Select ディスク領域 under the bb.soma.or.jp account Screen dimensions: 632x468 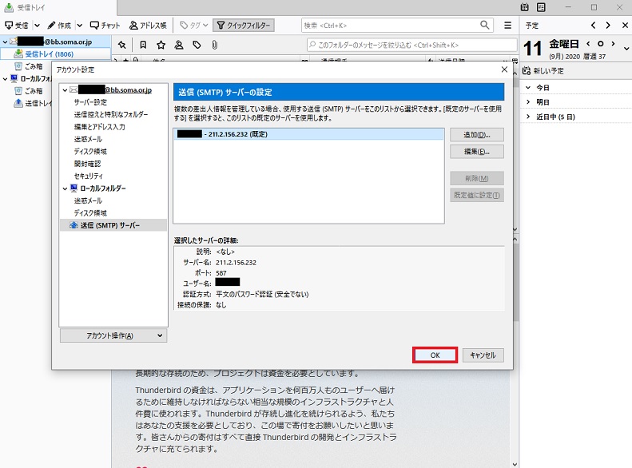(x=90, y=152)
